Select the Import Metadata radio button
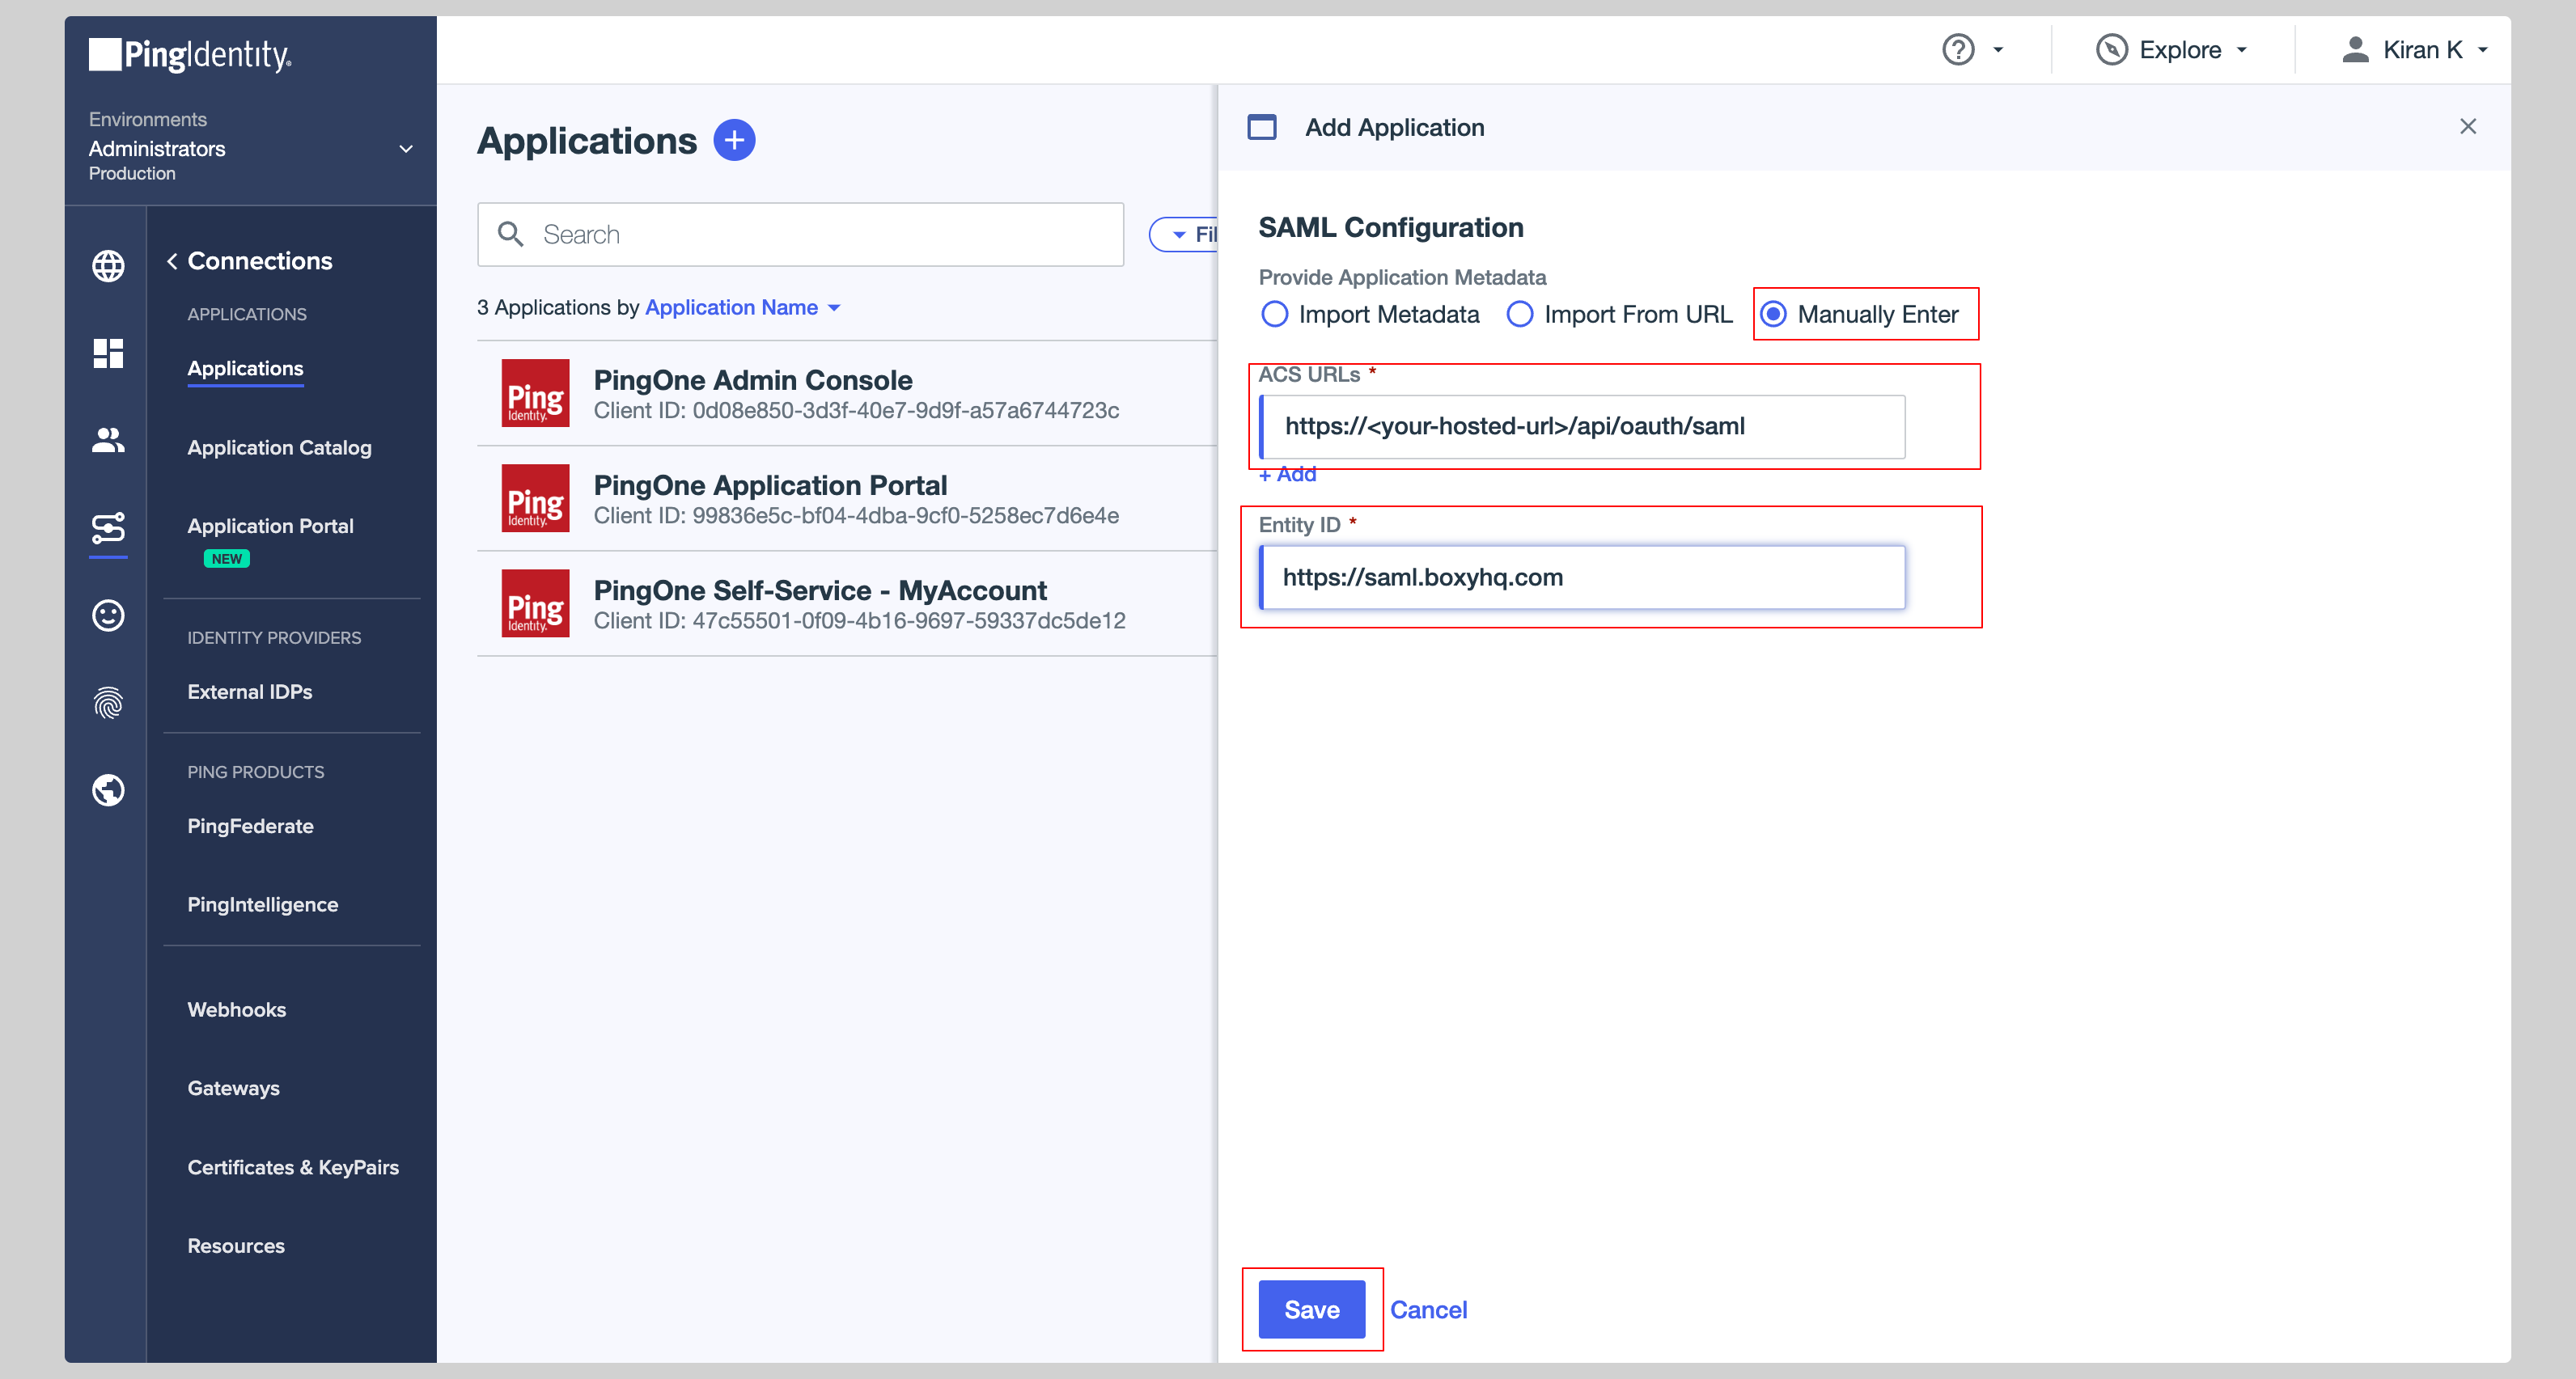The height and width of the screenshot is (1379, 2576). 1275,314
